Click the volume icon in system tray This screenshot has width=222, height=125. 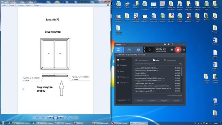point(207,123)
